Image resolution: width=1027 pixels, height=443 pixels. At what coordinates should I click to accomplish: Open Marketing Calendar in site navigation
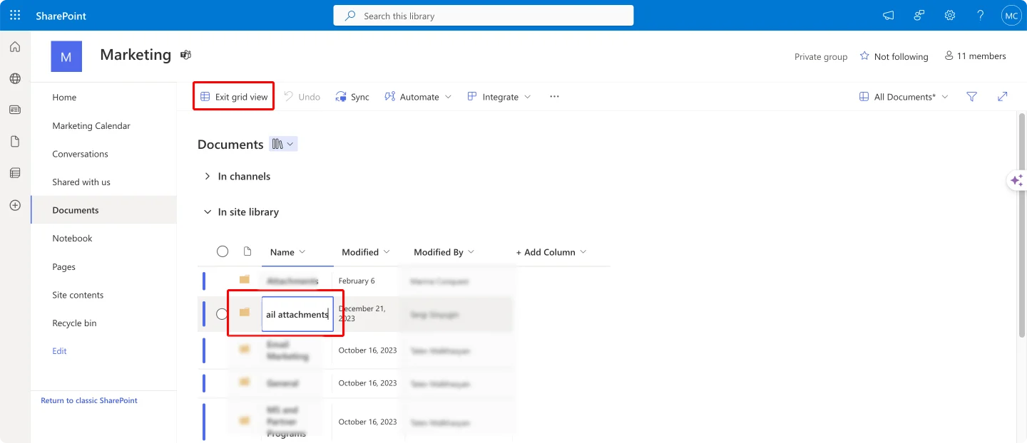(91, 125)
